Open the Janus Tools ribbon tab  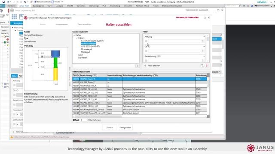24,6
